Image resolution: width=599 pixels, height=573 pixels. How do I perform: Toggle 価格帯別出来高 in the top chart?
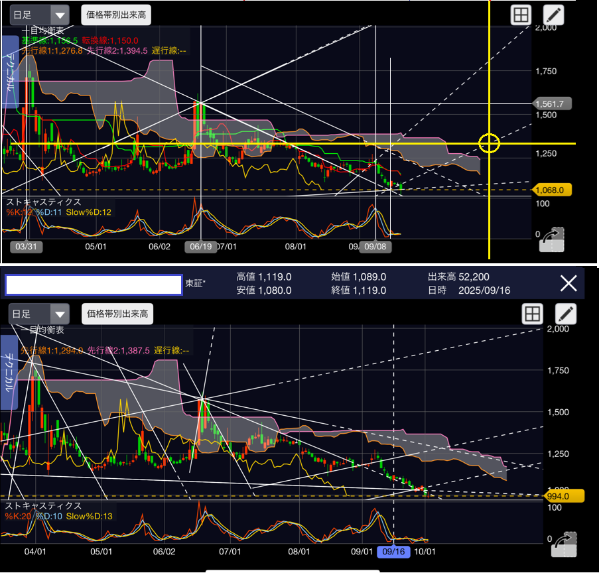(x=117, y=14)
